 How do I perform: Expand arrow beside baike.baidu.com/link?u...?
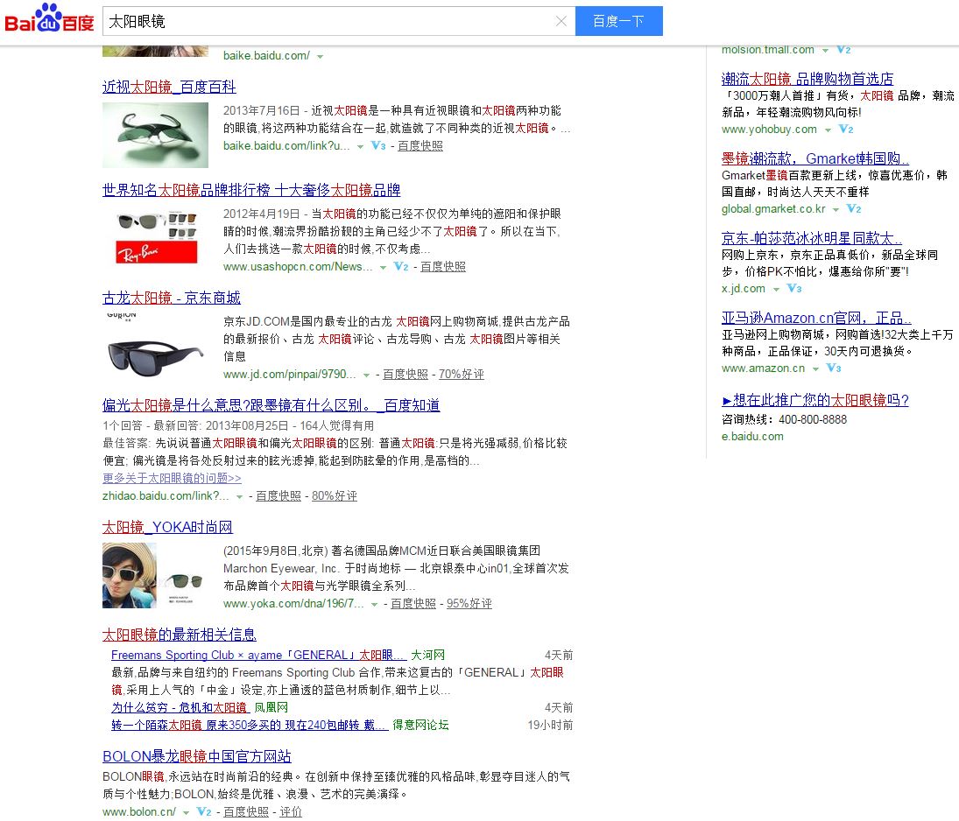point(360,146)
